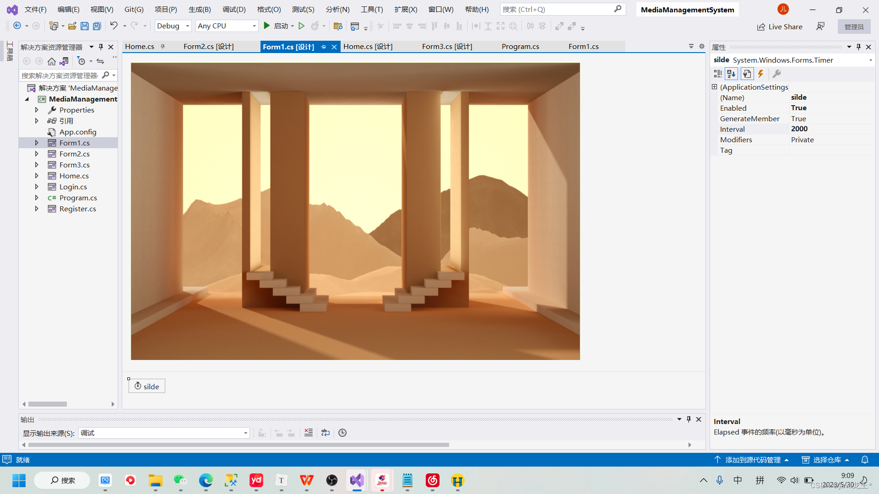
Task: Switch to the Program.cs tab
Action: pos(520,47)
